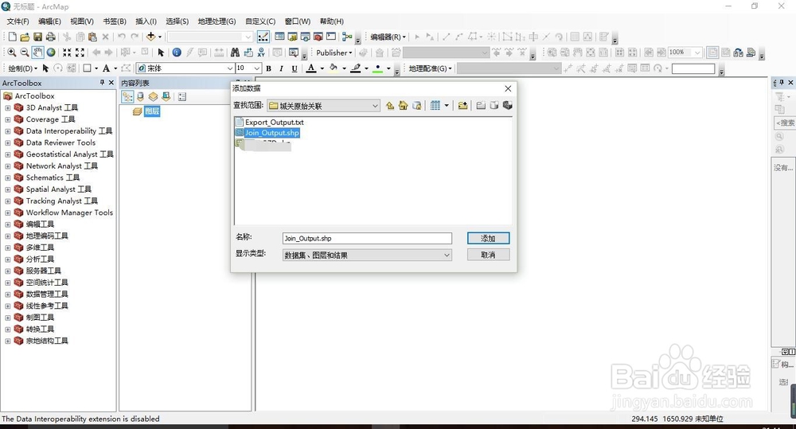This screenshot has width=796, height=429.
Task: Open the 编辑器(R) dropdown button
Action: pyautogui.click(x=388, y=37)
